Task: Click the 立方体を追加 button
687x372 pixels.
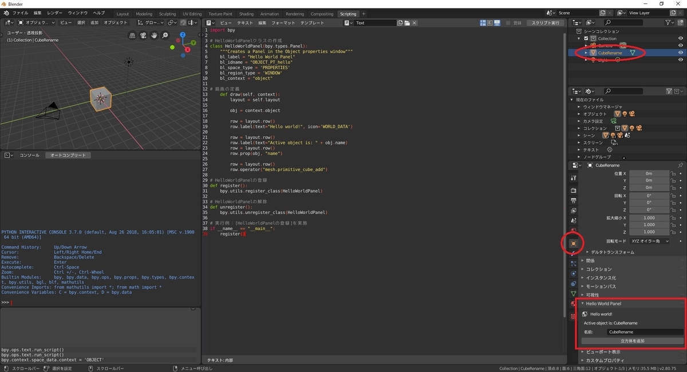Action: click(633, 341)
